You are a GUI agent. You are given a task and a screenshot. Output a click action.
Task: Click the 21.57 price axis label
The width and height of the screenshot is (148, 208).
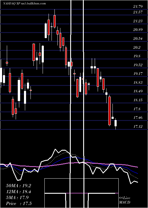138,12
